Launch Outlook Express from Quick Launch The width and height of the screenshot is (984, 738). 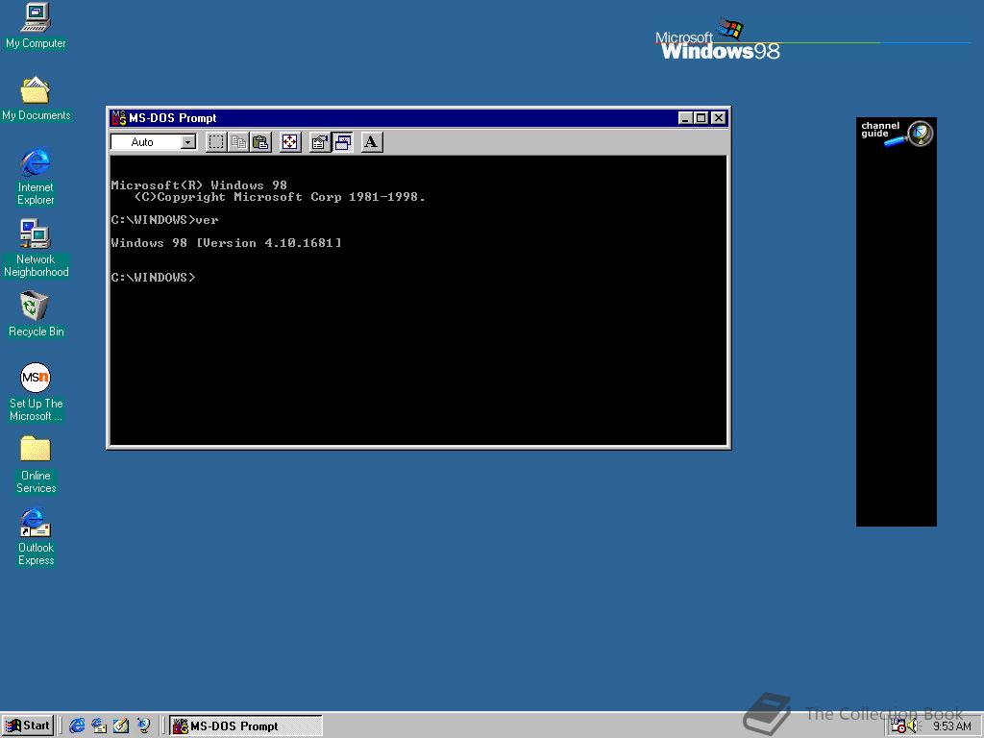tap(99, 726)
